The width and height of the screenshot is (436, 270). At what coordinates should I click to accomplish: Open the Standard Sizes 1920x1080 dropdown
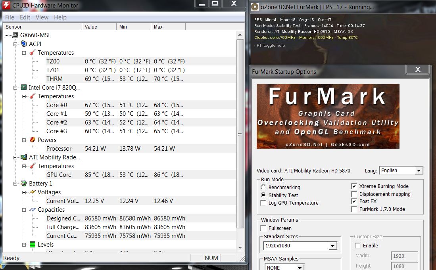332,246
